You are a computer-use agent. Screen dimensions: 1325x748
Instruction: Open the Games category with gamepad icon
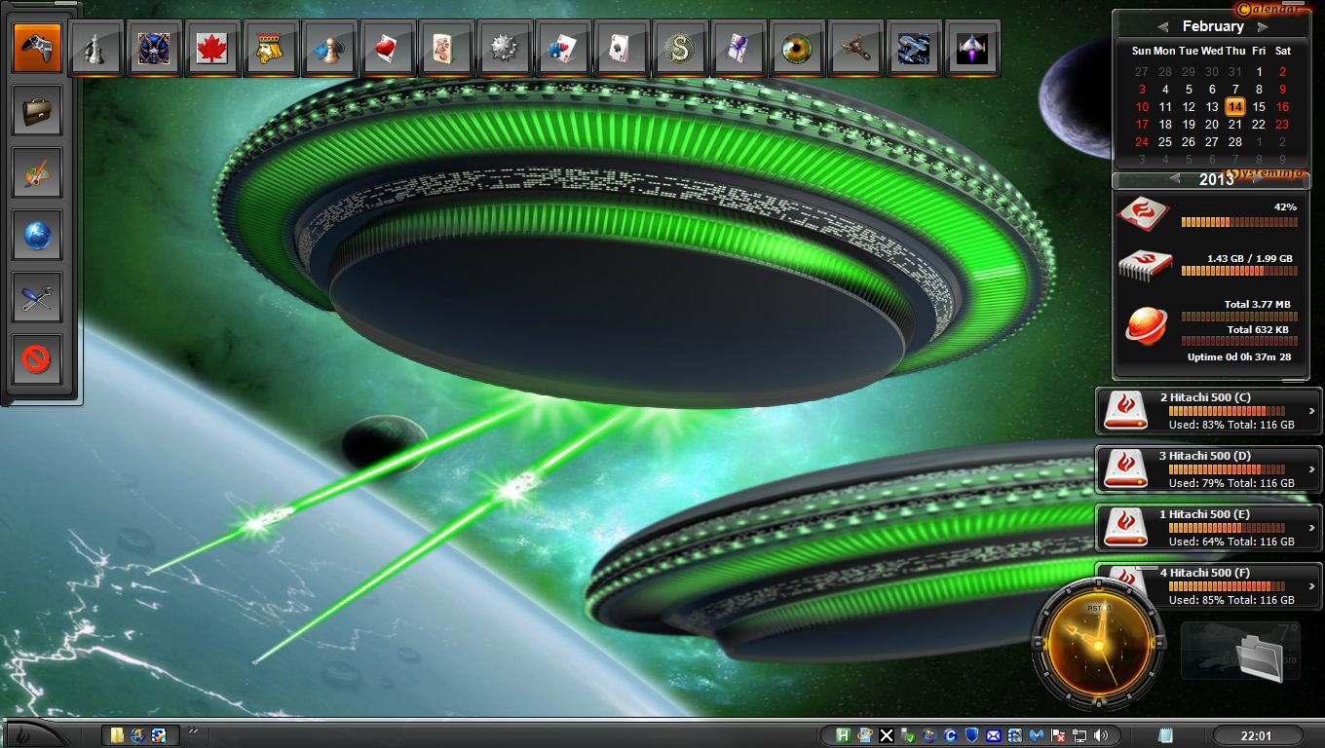tap(38, 49)
